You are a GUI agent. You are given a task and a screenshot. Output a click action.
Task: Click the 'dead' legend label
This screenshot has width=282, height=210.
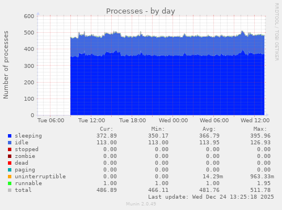pos(22,163)
